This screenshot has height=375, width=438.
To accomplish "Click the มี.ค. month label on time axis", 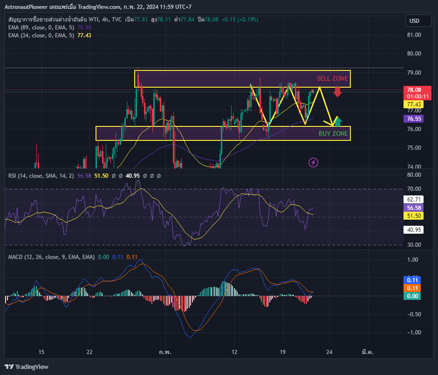I will (368, 352).
